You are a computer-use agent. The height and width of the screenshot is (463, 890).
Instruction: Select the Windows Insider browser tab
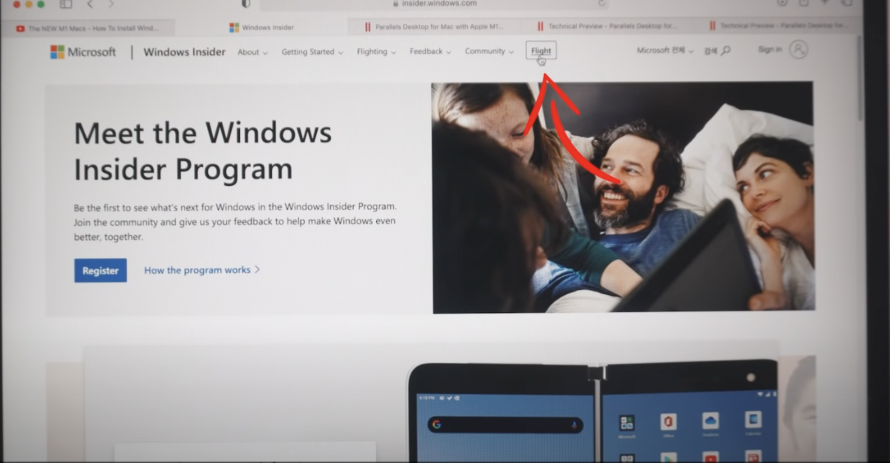coord(262,27)
